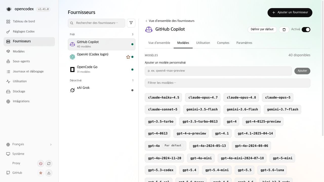Click the filter funnel icon beside provider search
324x182 pixels.
pos(131,23)
